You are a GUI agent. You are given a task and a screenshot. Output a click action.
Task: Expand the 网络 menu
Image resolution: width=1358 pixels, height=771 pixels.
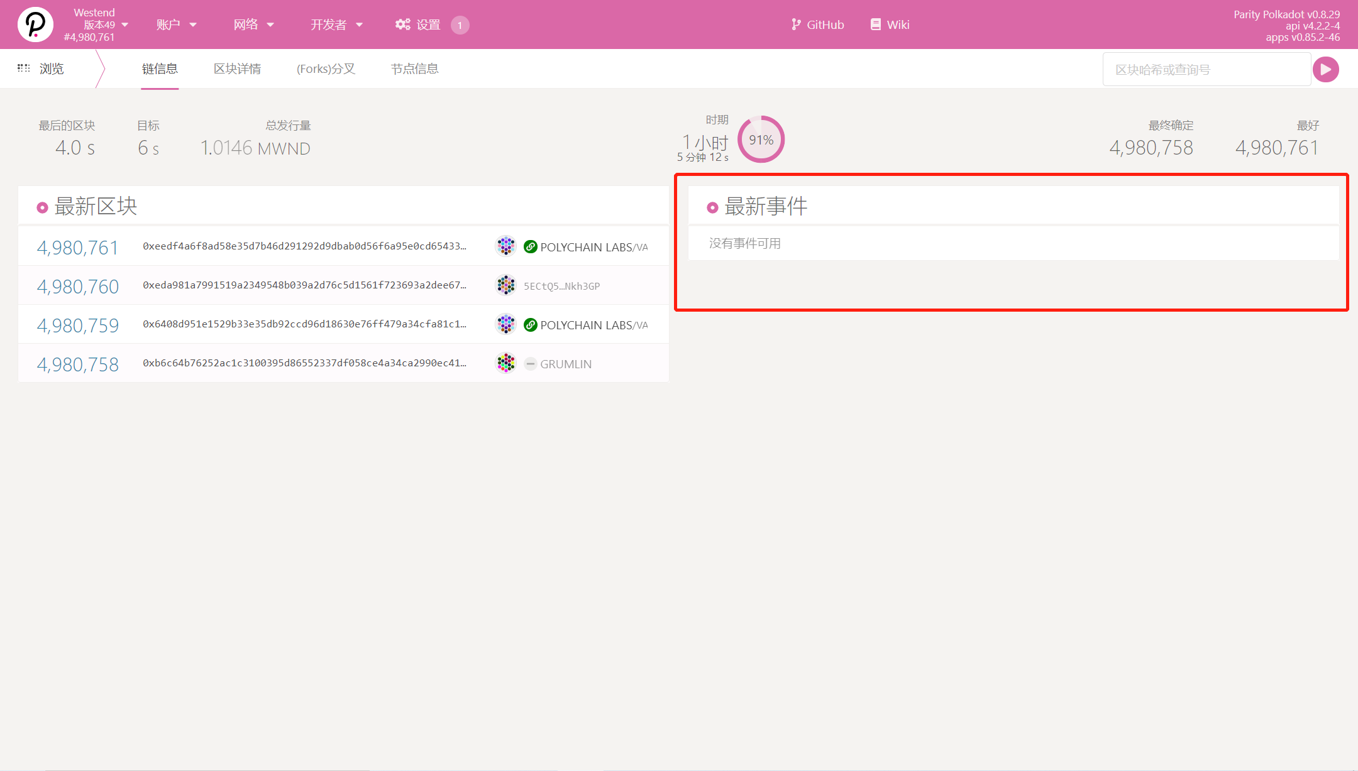(253, 25)
